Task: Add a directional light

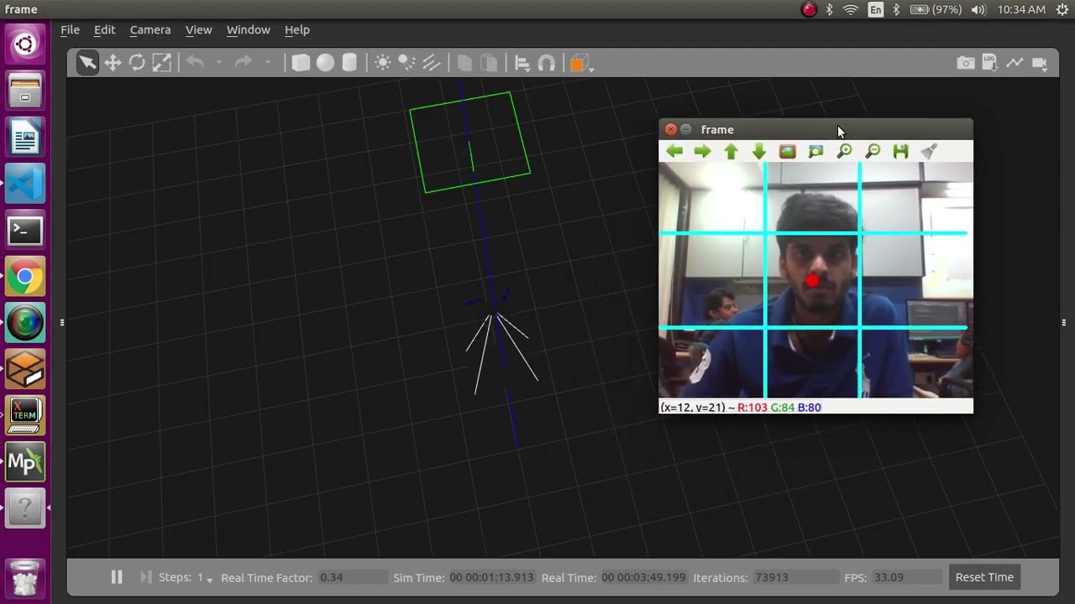Action: 431,63
